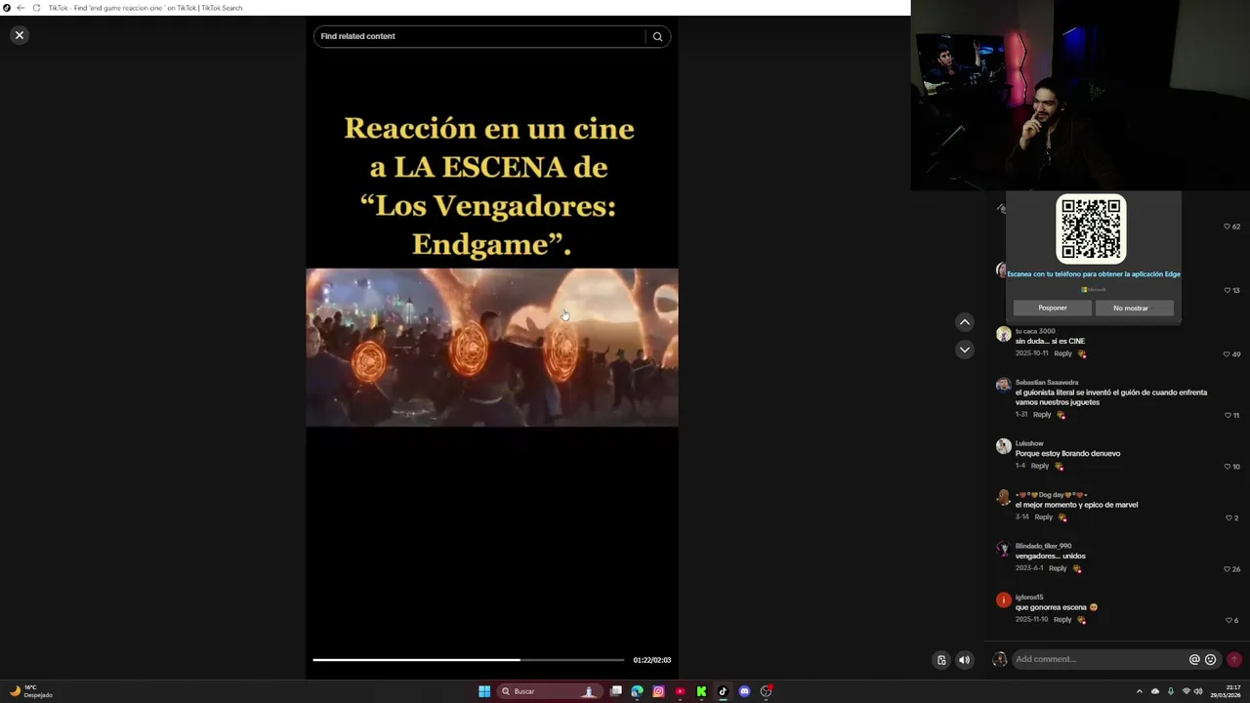Open Microsoft Edge from the taskbar
This screenshot has height=703, width=1250.
click(x=637, y=691)
